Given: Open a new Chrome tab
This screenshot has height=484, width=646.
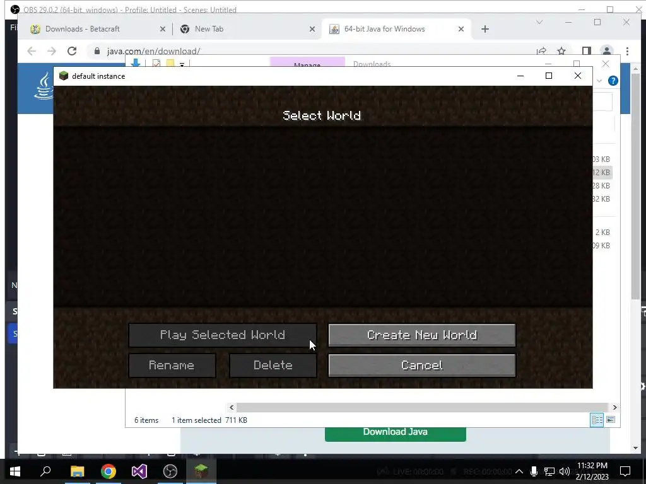Looking at the screenshot, I should point(485,29).
